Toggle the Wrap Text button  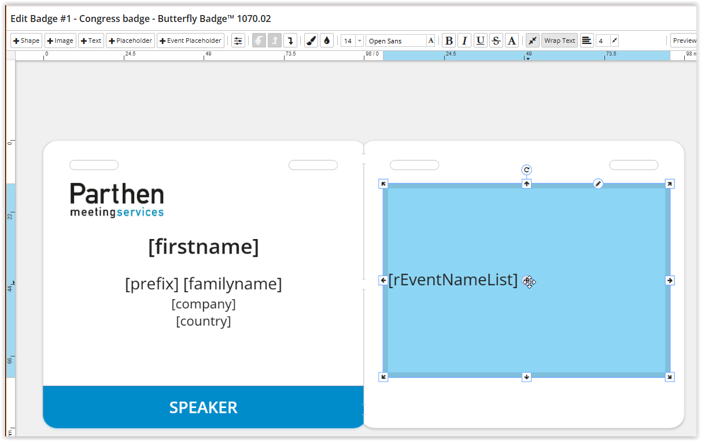[x=559, y=41]
